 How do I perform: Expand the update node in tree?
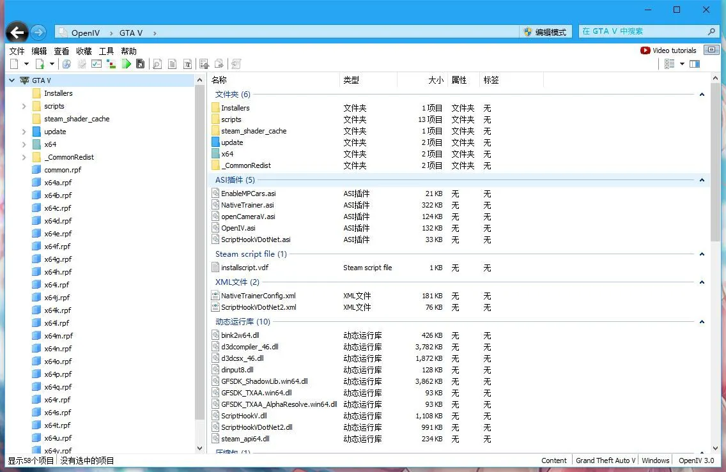point(24,132)
